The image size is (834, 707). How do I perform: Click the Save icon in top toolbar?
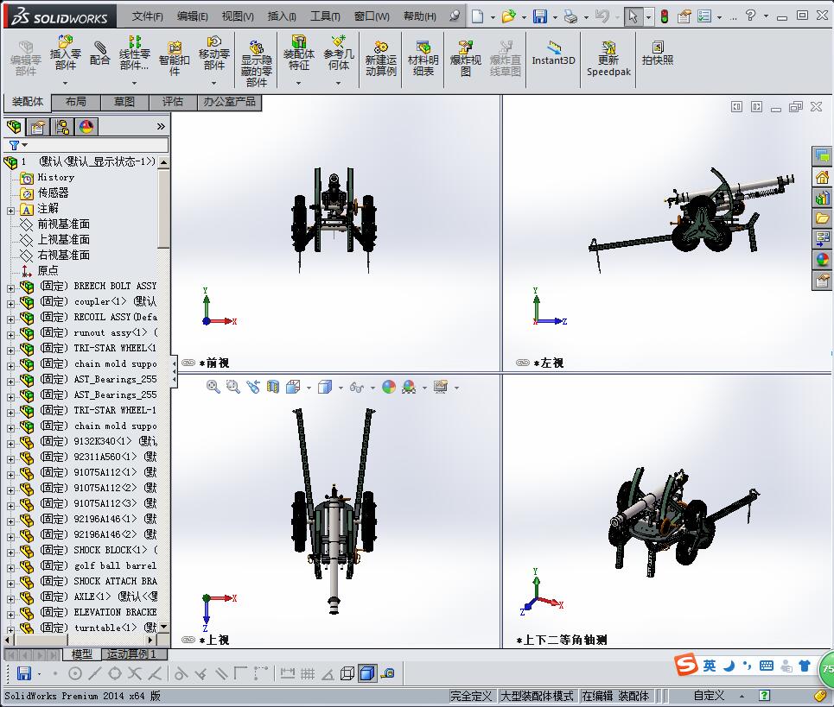[540, 16]
